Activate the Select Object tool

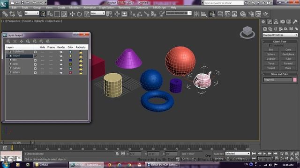[x=43, y=14]
